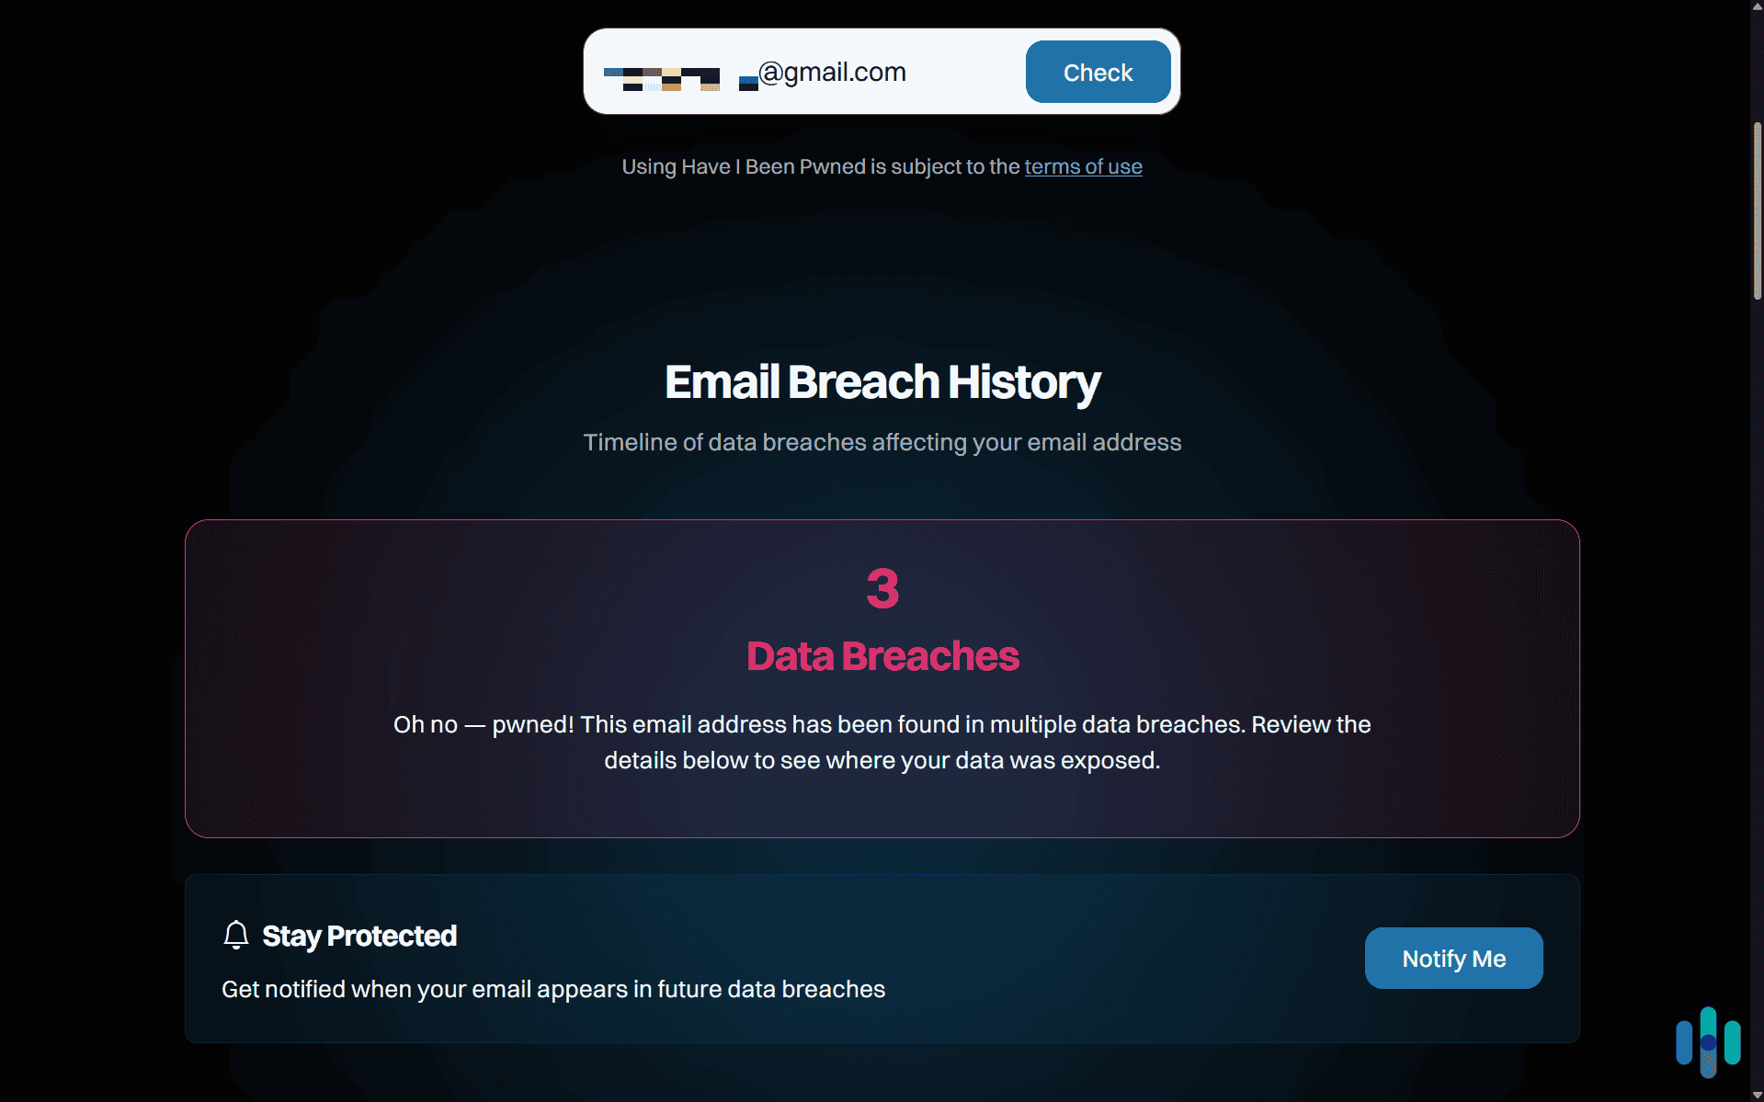
Task: Click the Data Breaches heading
Action: 882,655
